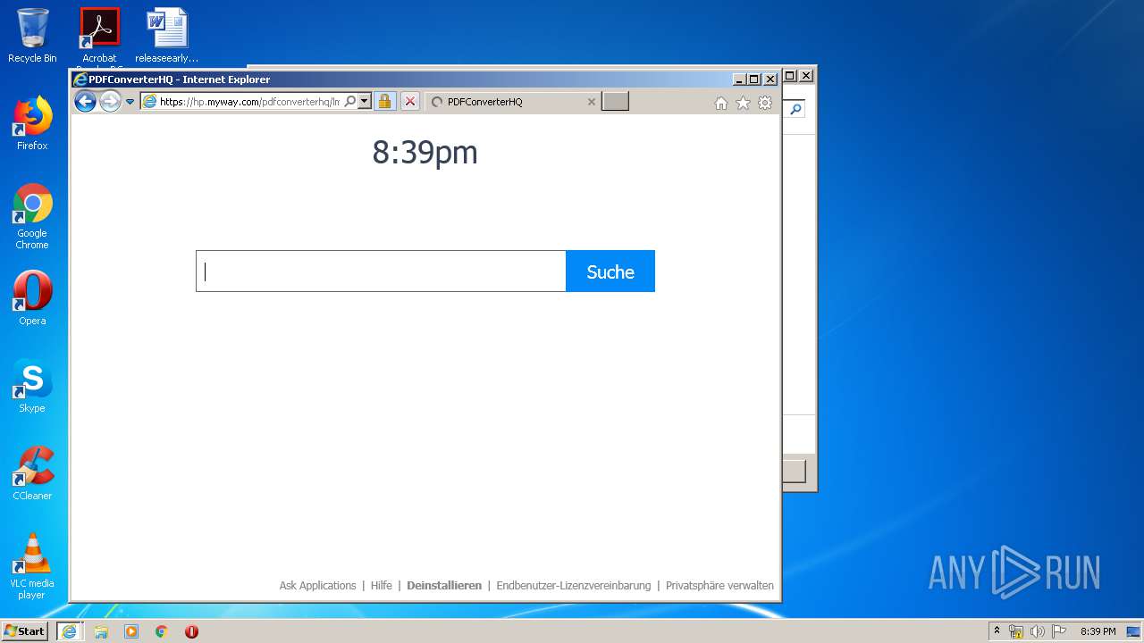Expand address bar autocomplete dropdown arrow

pos(365,102)
